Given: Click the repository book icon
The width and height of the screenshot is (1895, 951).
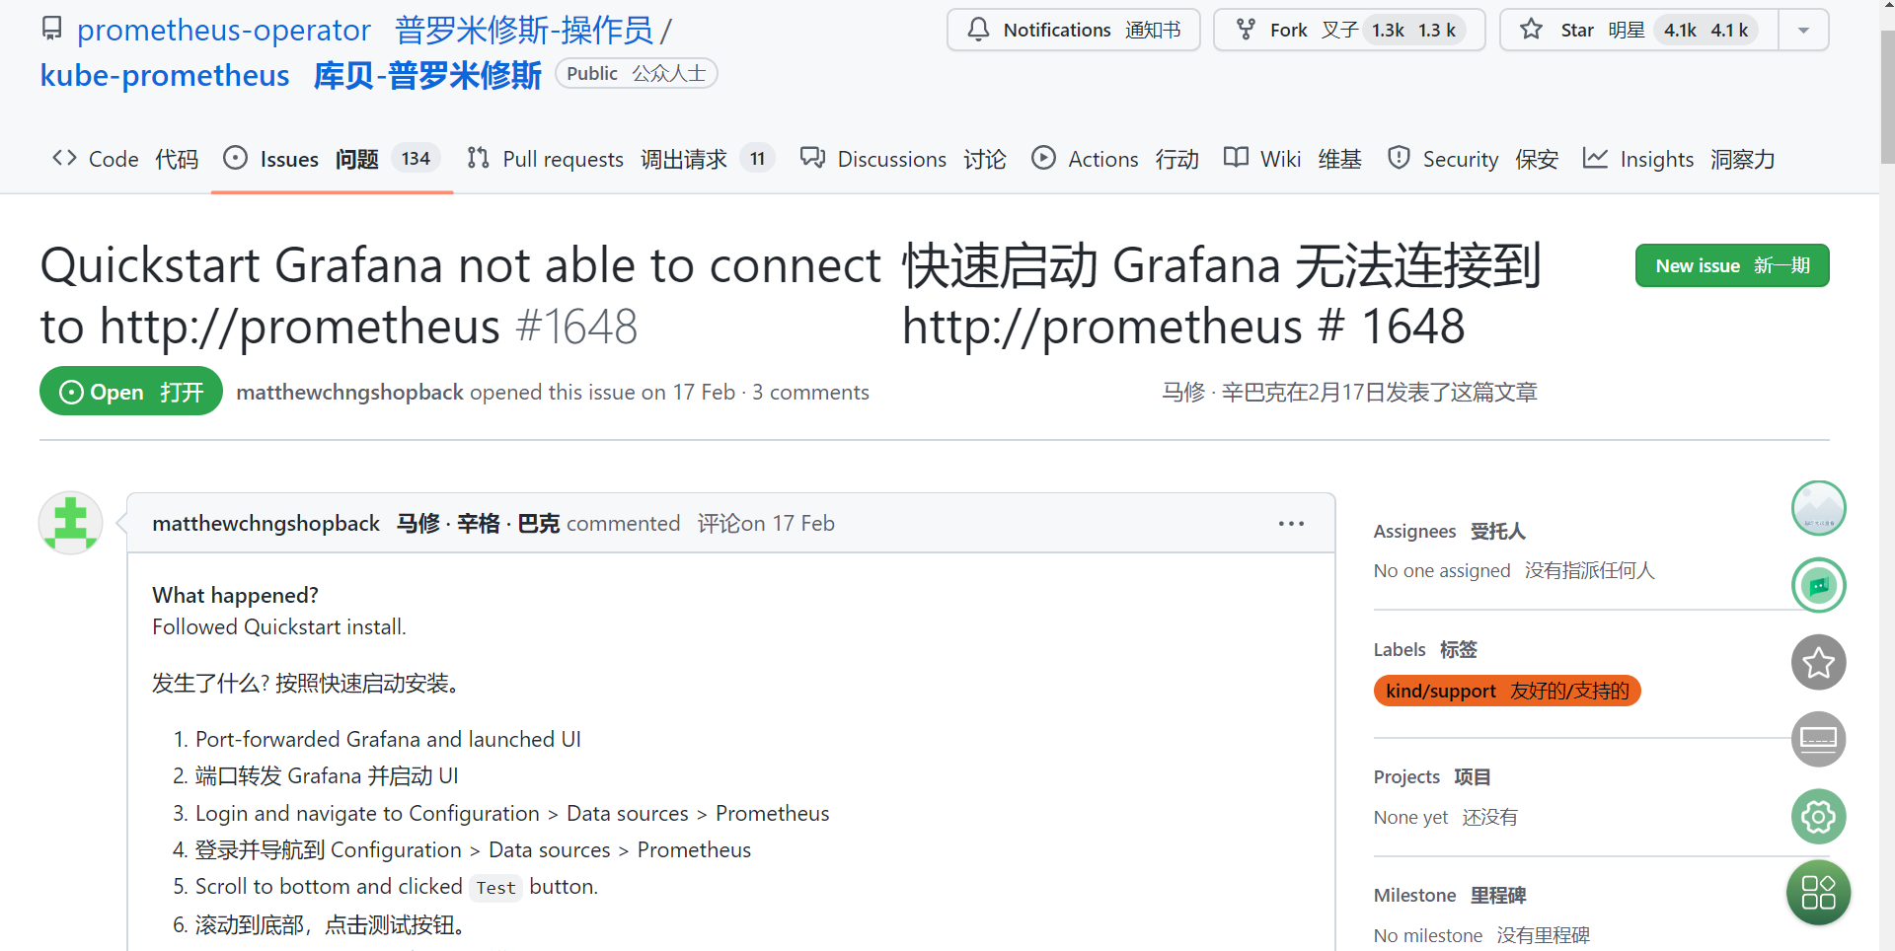Looking at the screenshot, I should click(52, 29).
